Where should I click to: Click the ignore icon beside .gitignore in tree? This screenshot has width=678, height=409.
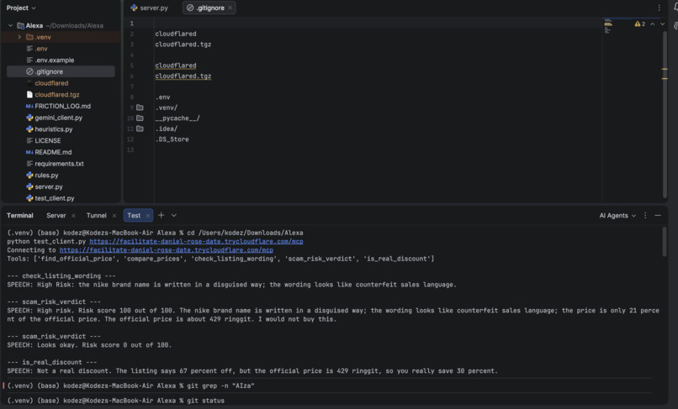coord(29,71)
